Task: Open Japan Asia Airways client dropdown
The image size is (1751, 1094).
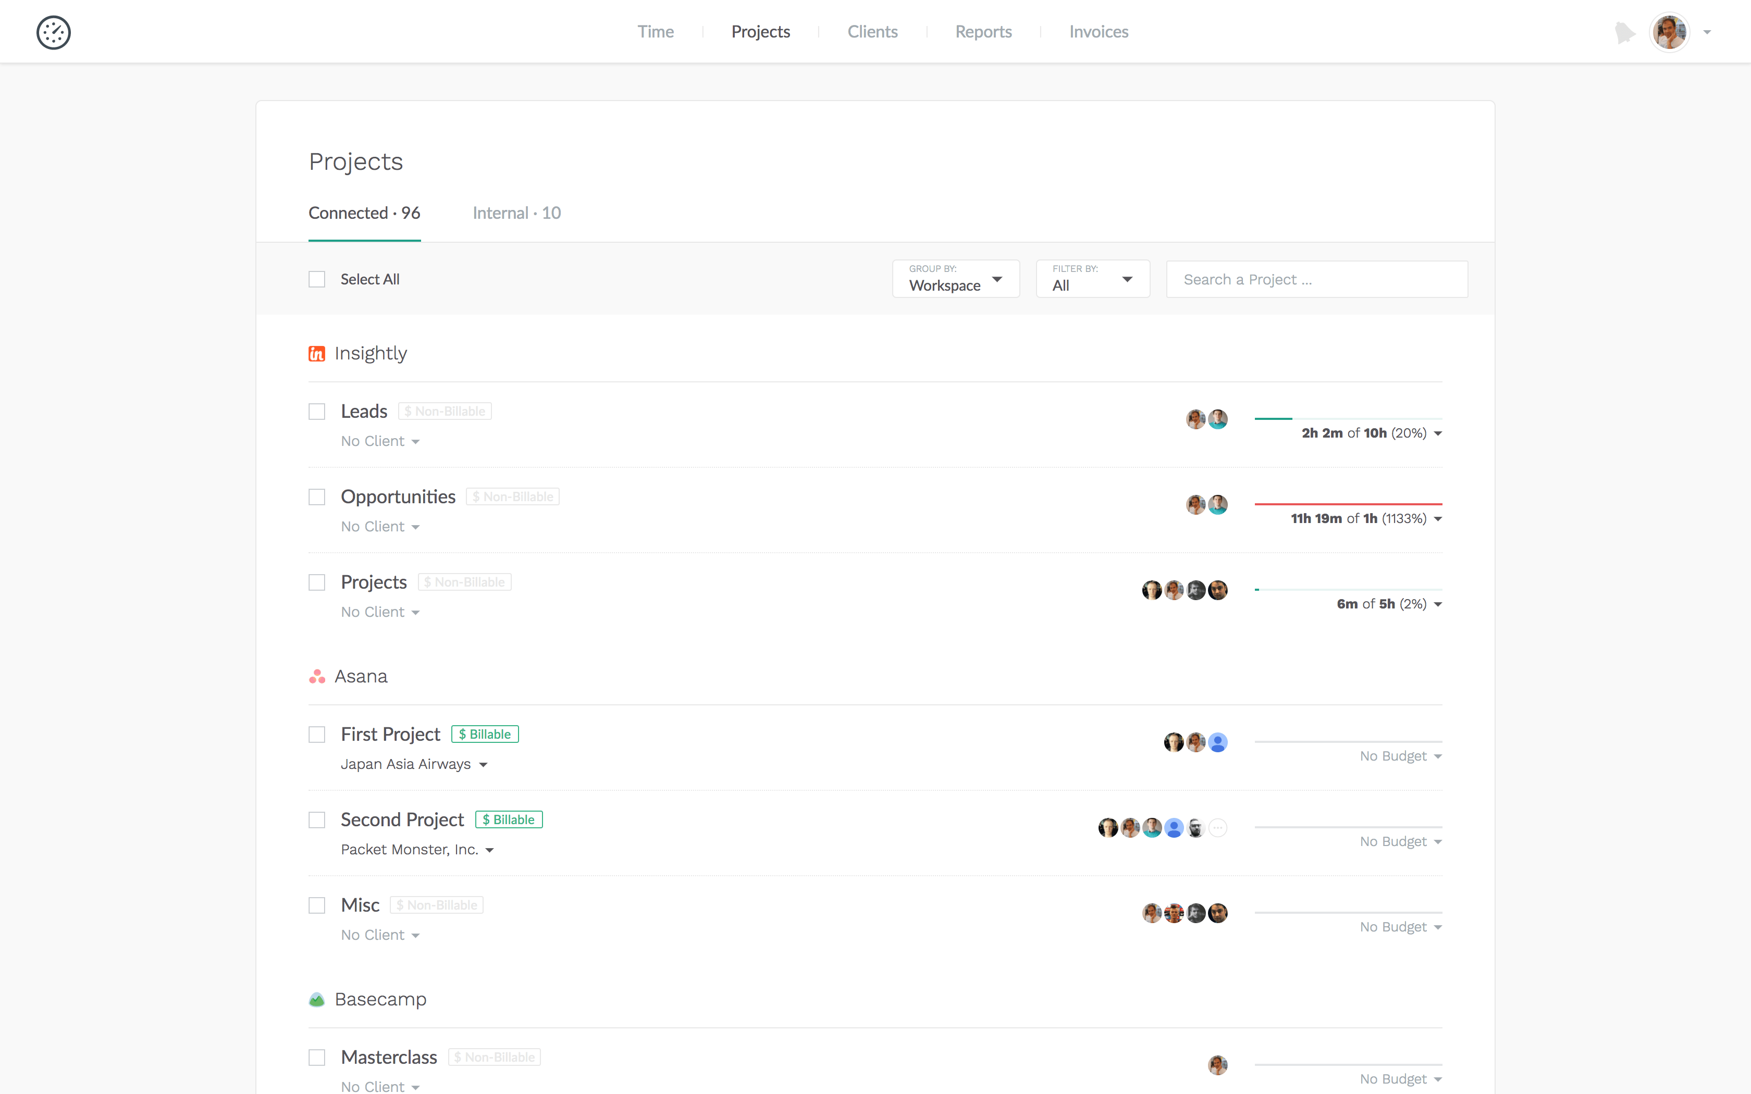Action: pos(415,764)
